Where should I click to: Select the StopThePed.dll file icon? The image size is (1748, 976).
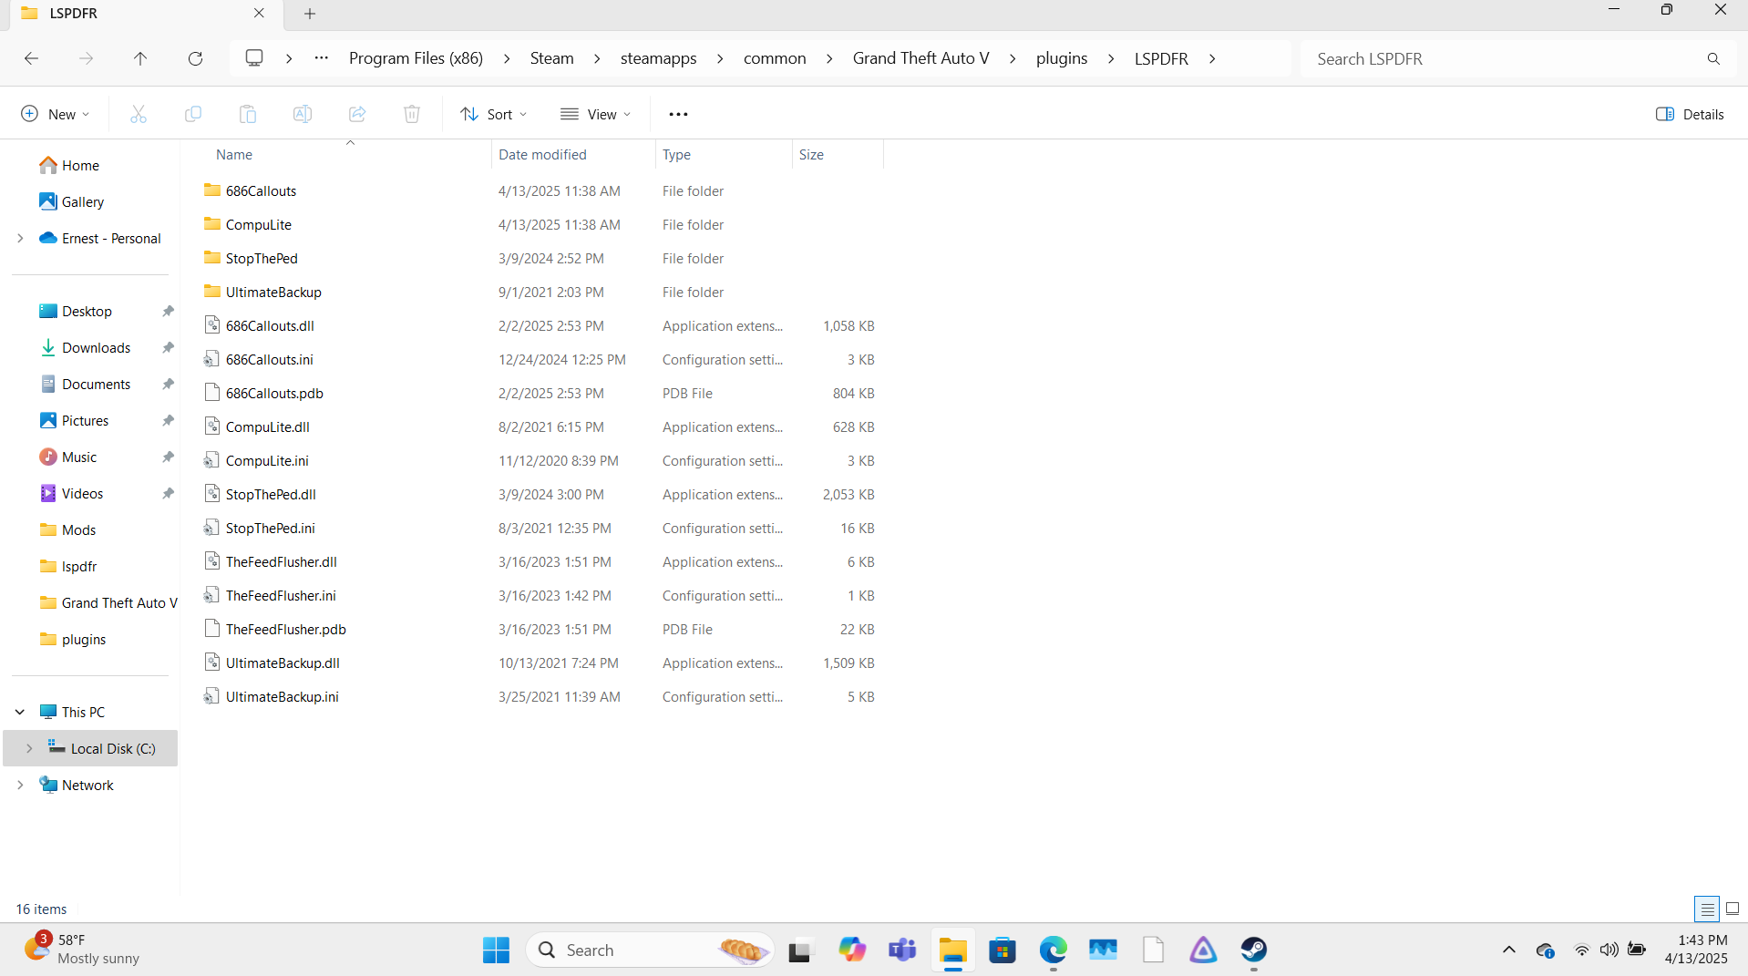212,494
